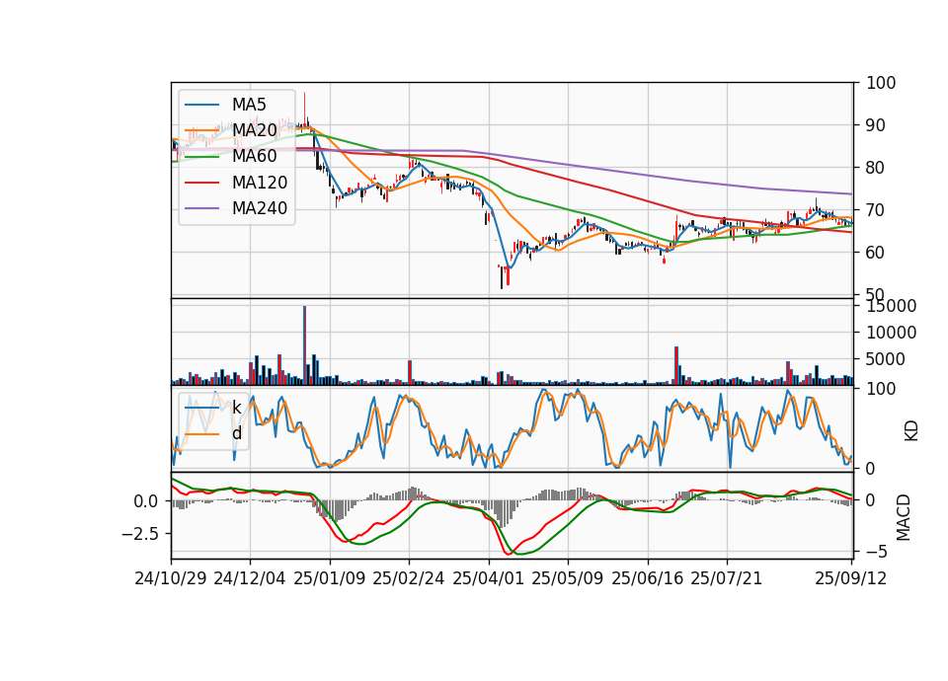Click the 25/09/12 date axis label
The height and width of the screenshot is (681, 948).
click(x=851, y=579)
